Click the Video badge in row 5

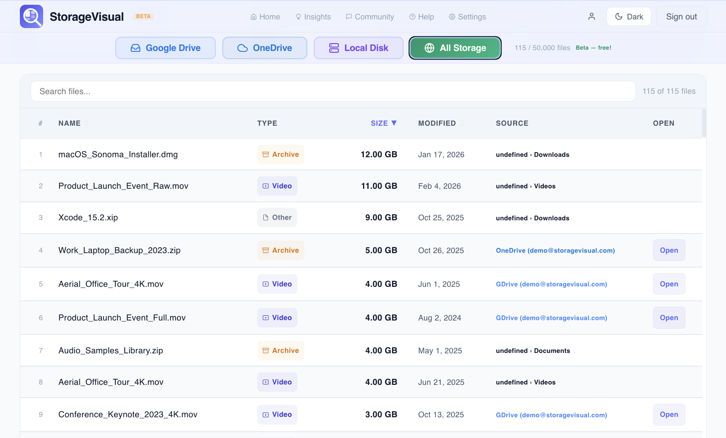tap(277, 284)
